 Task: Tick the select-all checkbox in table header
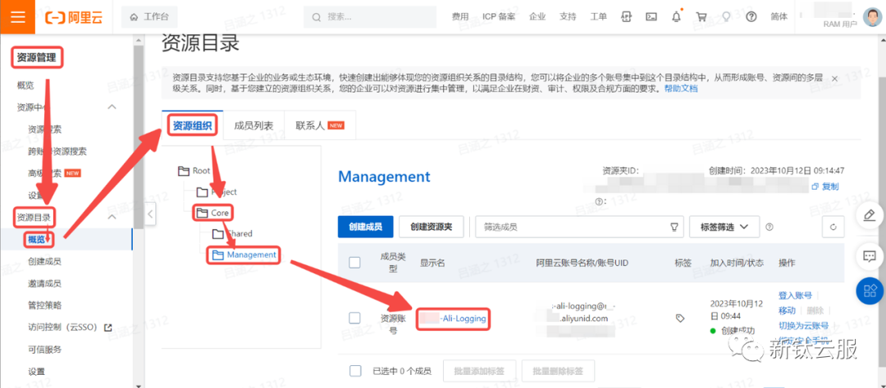(355, 263)
